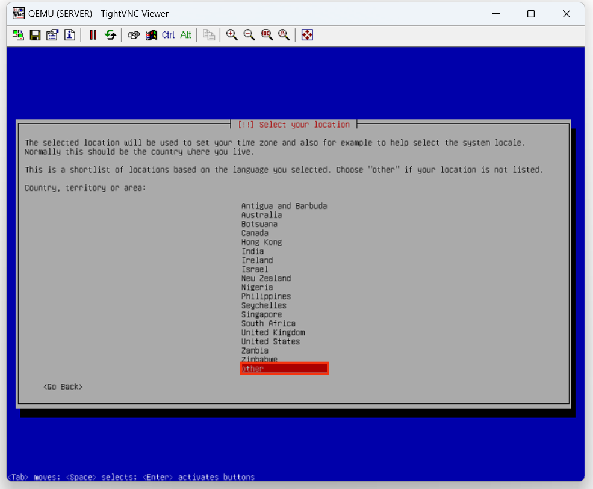Click the Save Connection floppy disk icon
Image resolution: width=593 pixels, height=489 pixels.
click(35, 35)
